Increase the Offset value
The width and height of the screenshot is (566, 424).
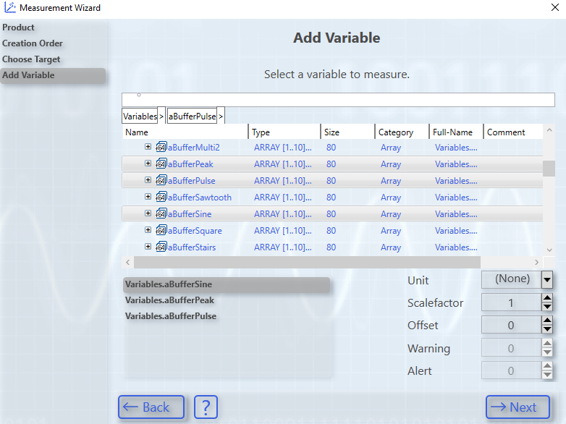click(x=547, y=321)
